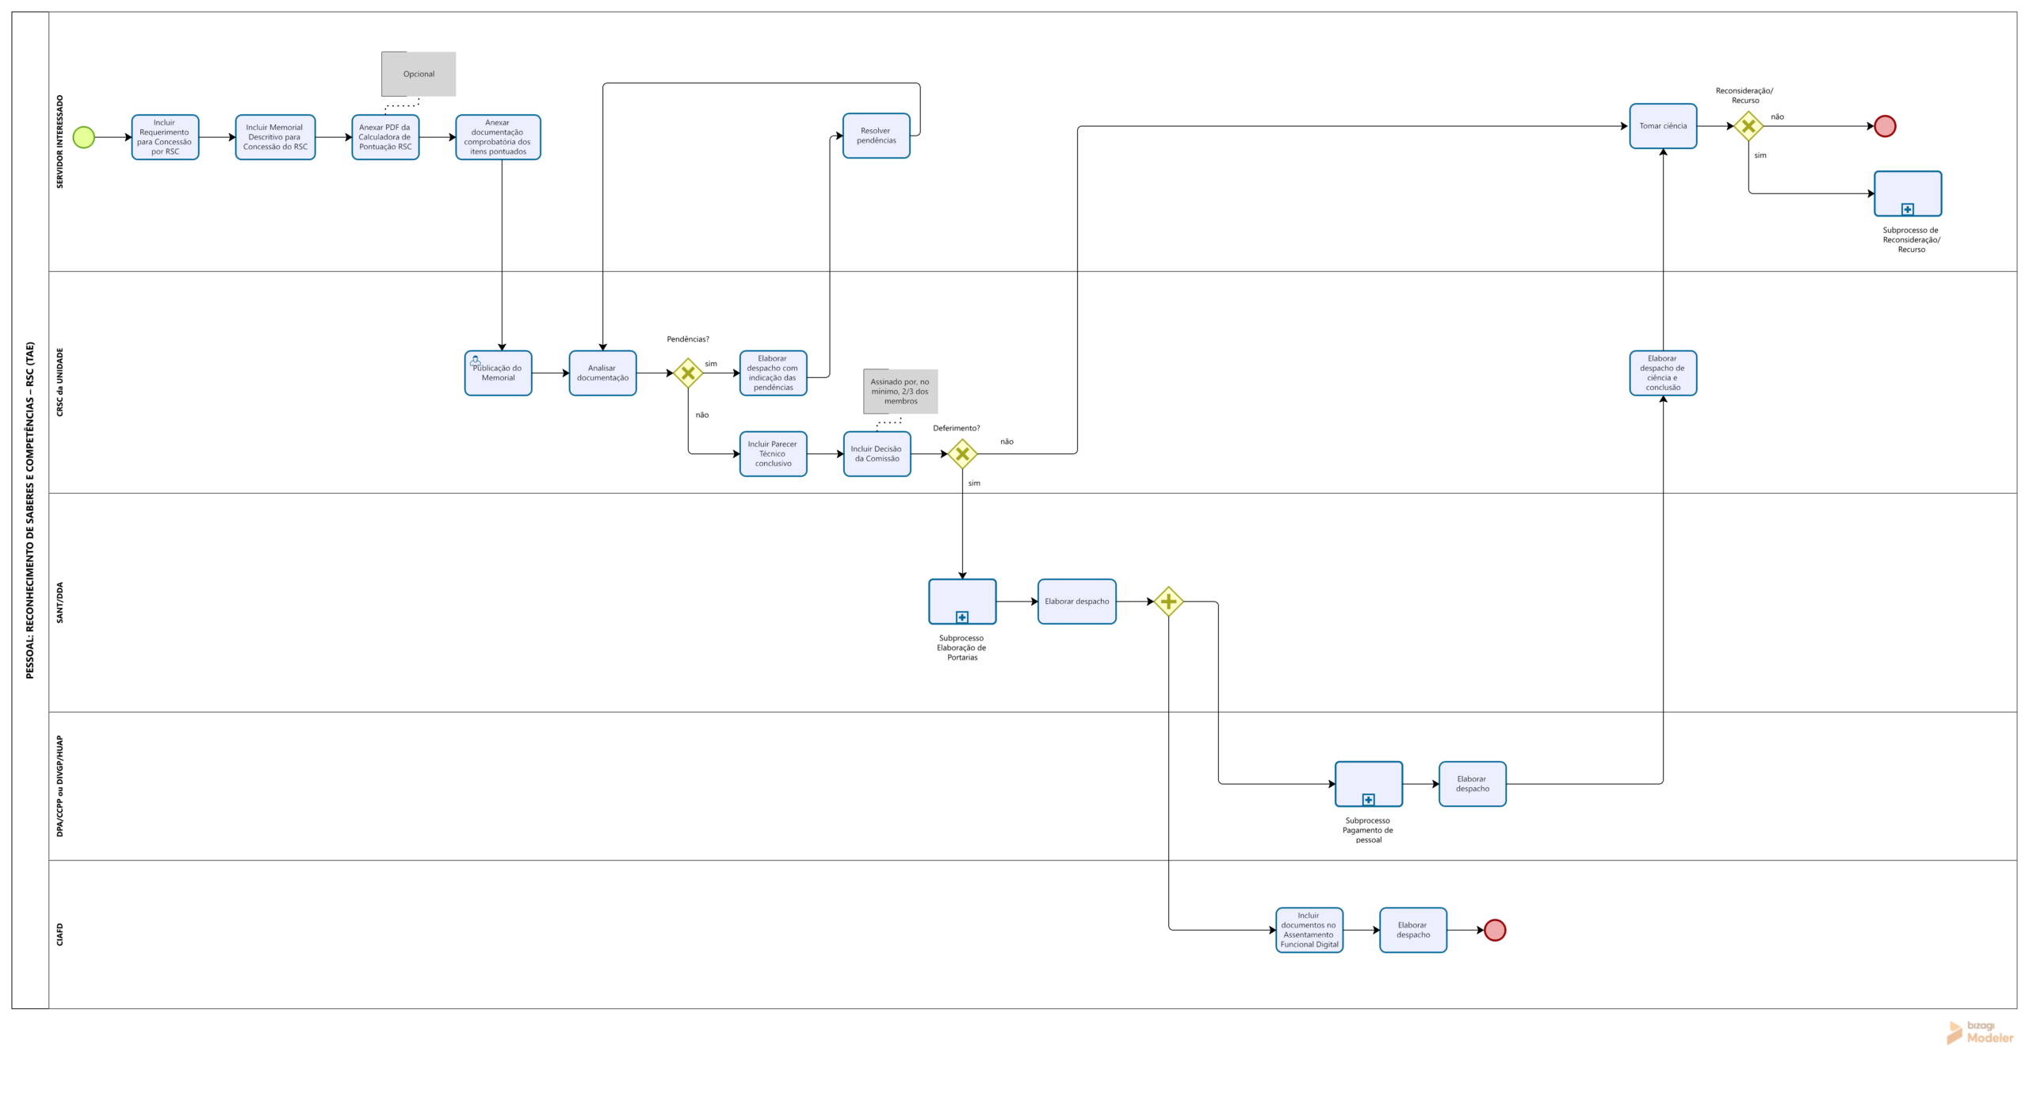Image resolution: width=2029 pixels, height=1097 pixels.
Task: Click the 'Assinado por, no mínimo, 2/3 dos membros' annotation
Action: [900, 392]
